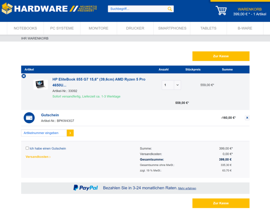Click the search magnifier icon

tap(170, 9)
